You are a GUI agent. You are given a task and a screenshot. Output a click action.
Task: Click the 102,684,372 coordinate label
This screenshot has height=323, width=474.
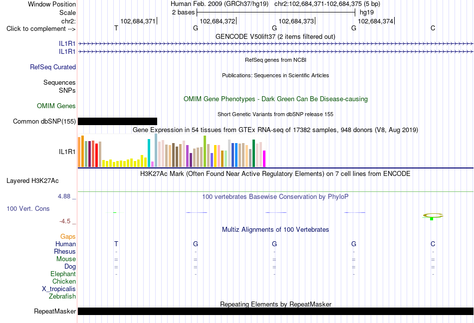(x=218, y=21)
